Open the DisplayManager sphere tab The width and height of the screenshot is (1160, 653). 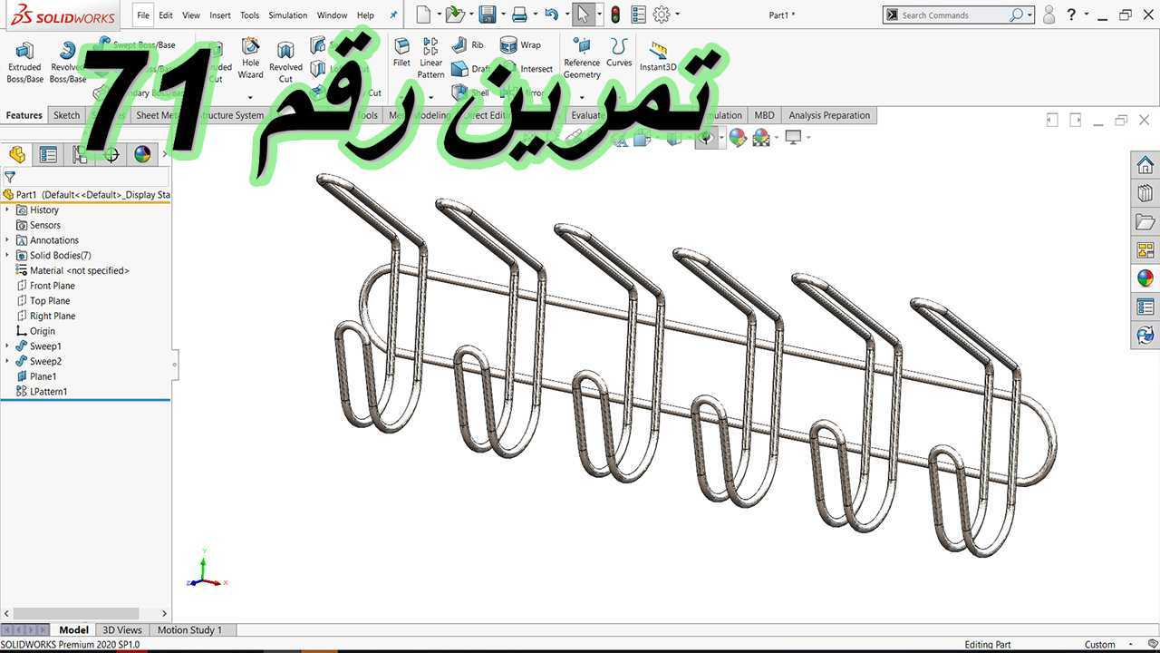[x=142, y=154]
